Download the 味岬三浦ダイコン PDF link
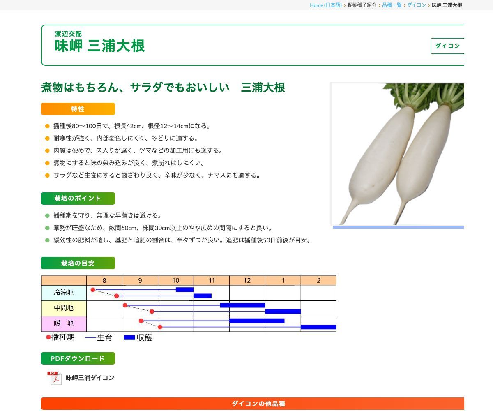This screenshot has height=411, width=493. click(90, 378)
